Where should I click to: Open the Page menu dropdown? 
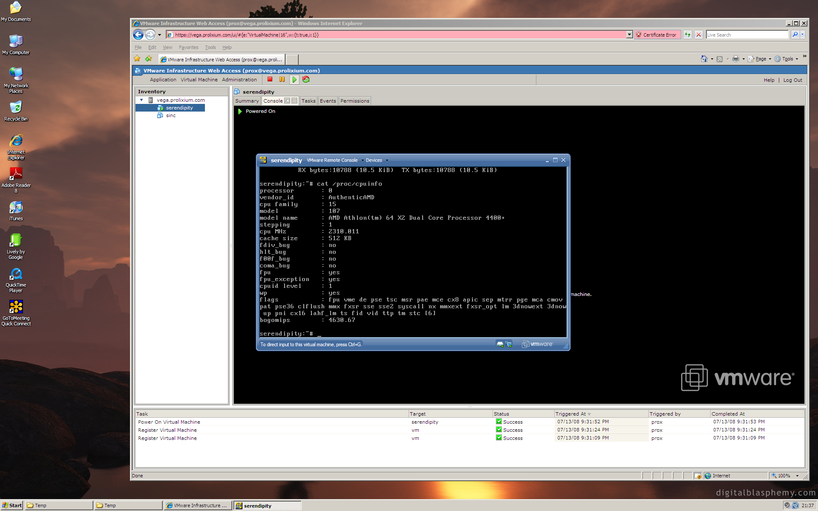click(760, 59)
